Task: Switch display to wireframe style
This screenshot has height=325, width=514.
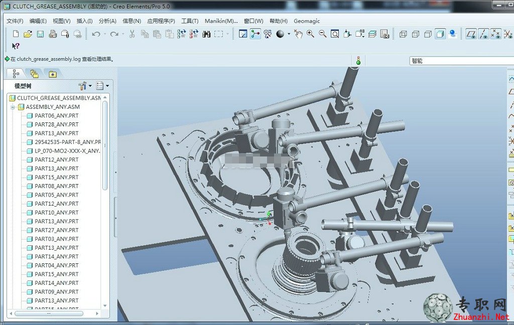Action: [403, 34]
